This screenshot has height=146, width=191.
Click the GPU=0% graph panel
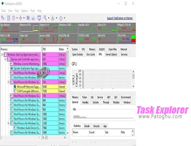[107, 39]
